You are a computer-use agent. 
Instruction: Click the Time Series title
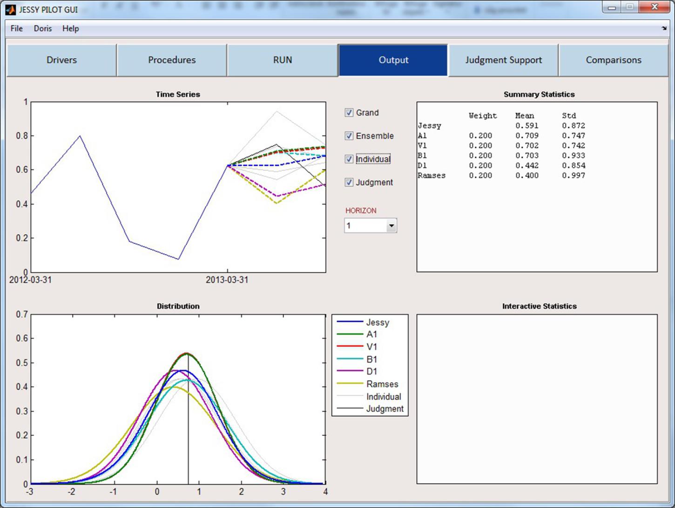coord(178,95)
